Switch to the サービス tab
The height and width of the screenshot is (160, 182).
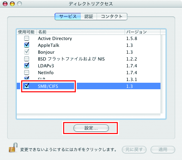pyautogui.click(x=68, y=16)
